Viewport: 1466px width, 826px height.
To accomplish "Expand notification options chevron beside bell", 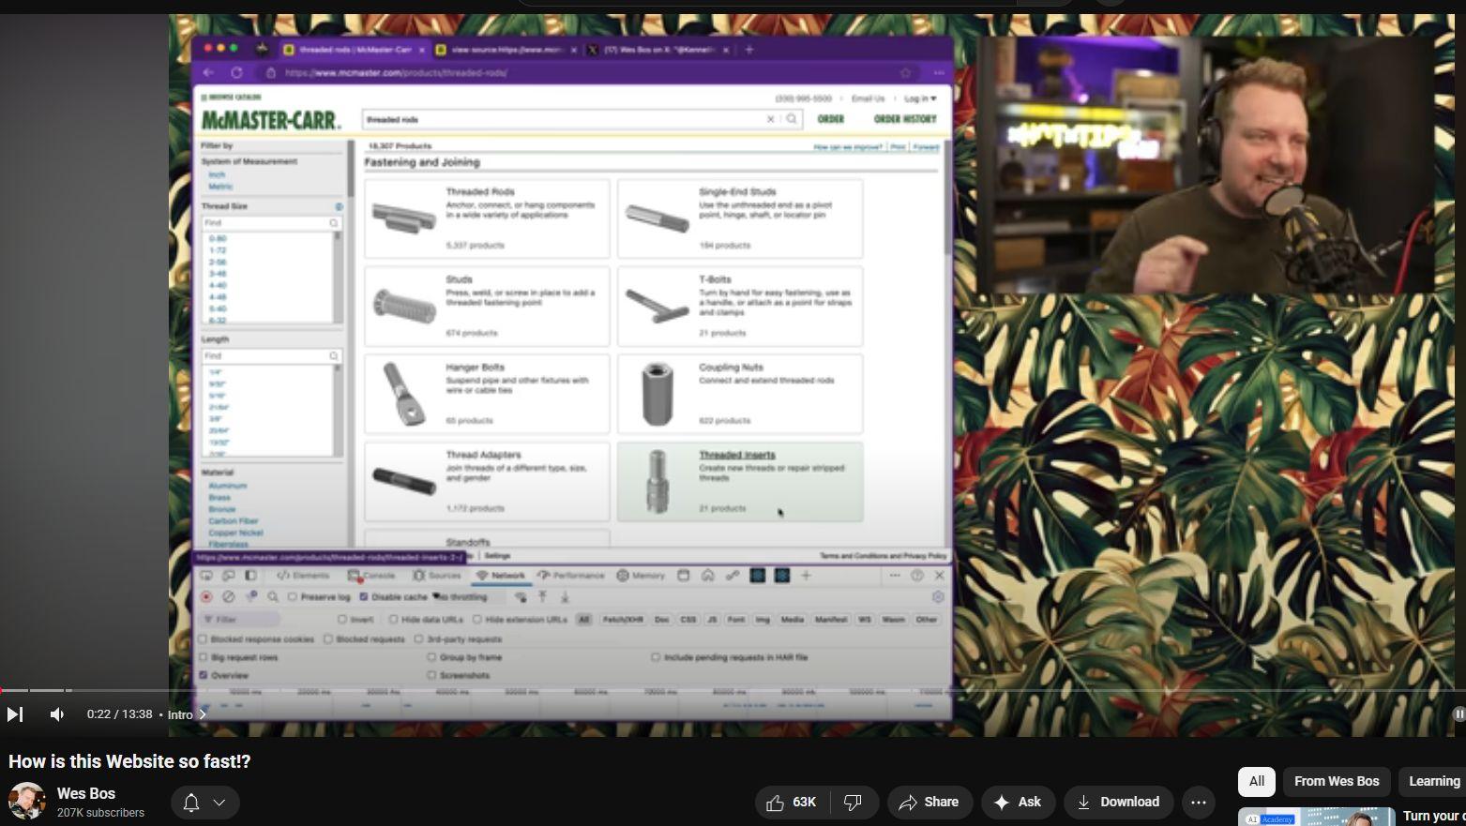I will 219,803.
